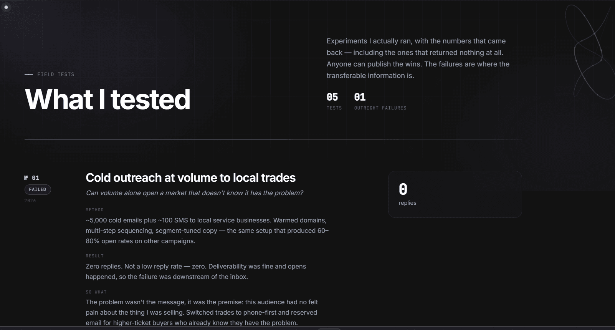Click the 'FIELD TESTS' section label
The image size is (615, 330).
56,74
